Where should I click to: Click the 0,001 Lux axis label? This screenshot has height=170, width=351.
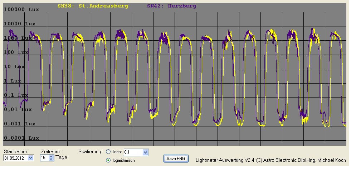tap(20, 124)
